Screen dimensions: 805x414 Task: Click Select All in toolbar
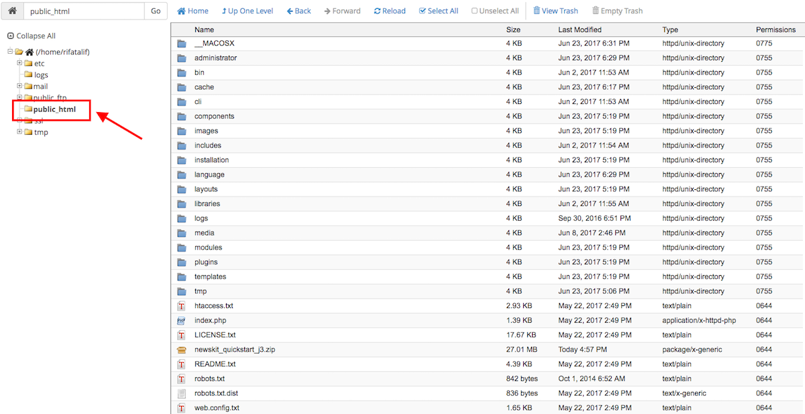pyautogui.click(x=438, y=11)
